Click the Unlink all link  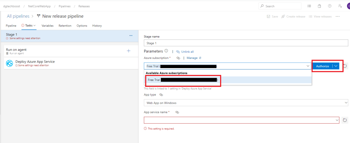[x=185, y=52]
